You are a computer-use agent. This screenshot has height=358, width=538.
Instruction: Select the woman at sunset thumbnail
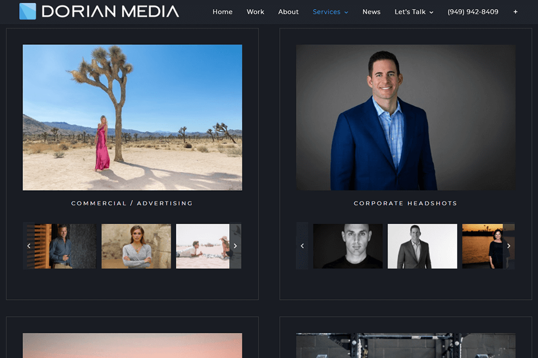pyautogui.click(x=483, y=246)
